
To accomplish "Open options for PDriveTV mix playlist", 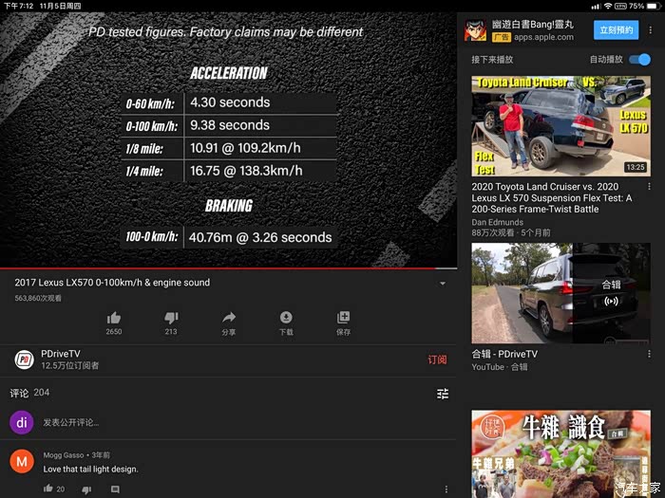I will click(649, 354).
